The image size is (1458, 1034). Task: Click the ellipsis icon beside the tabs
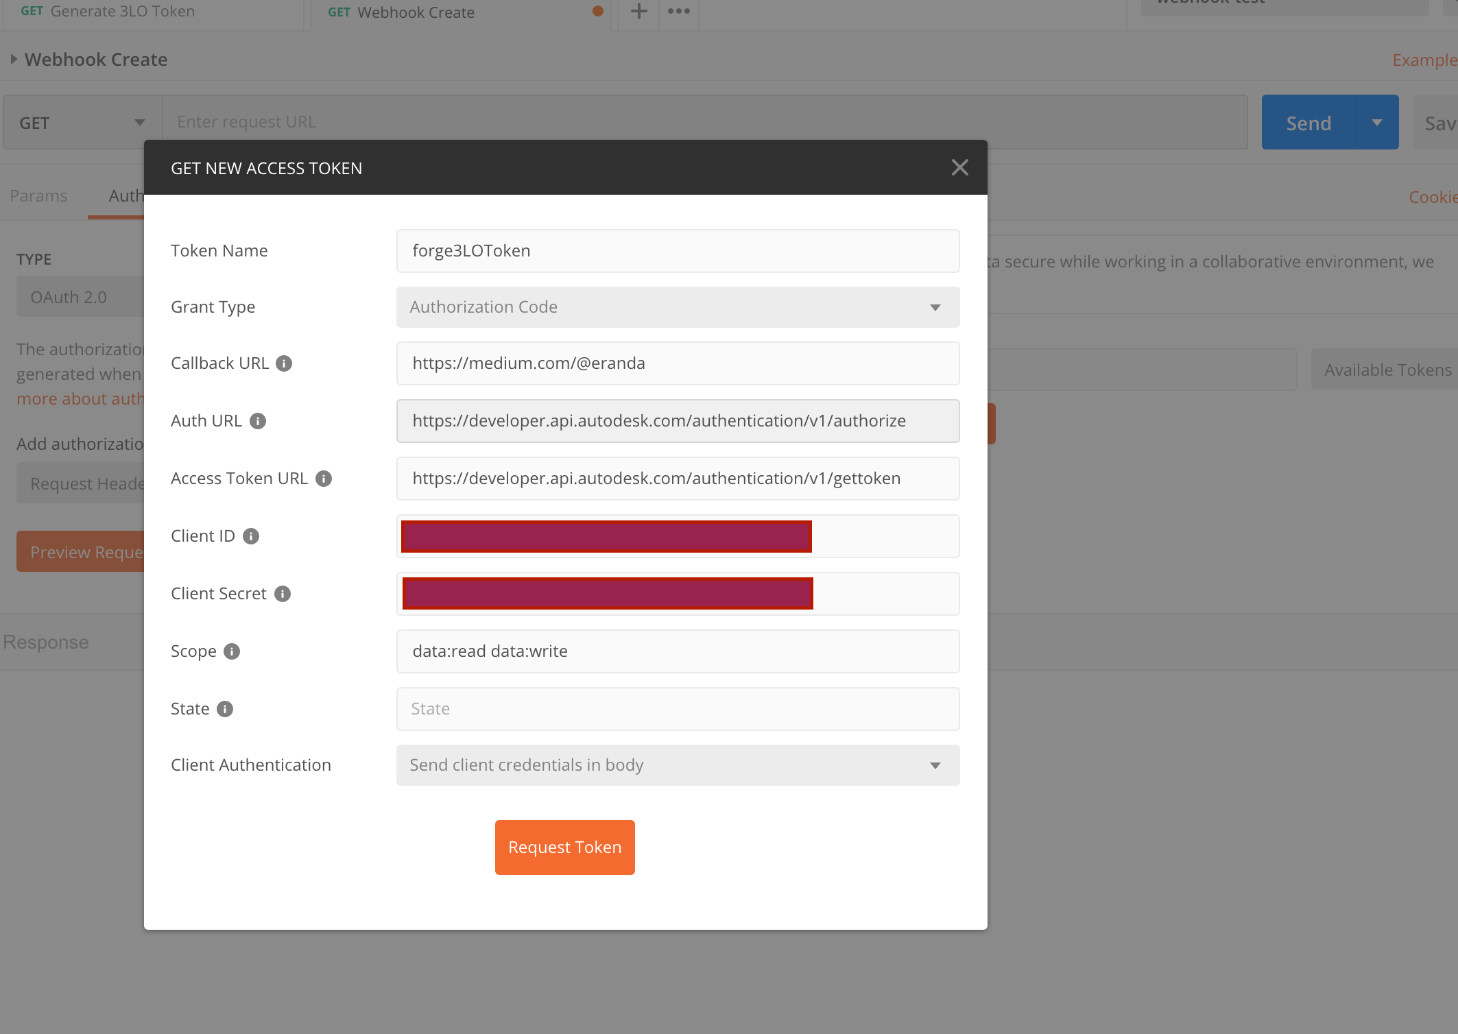pyautogui.click(x=678, y=12)
